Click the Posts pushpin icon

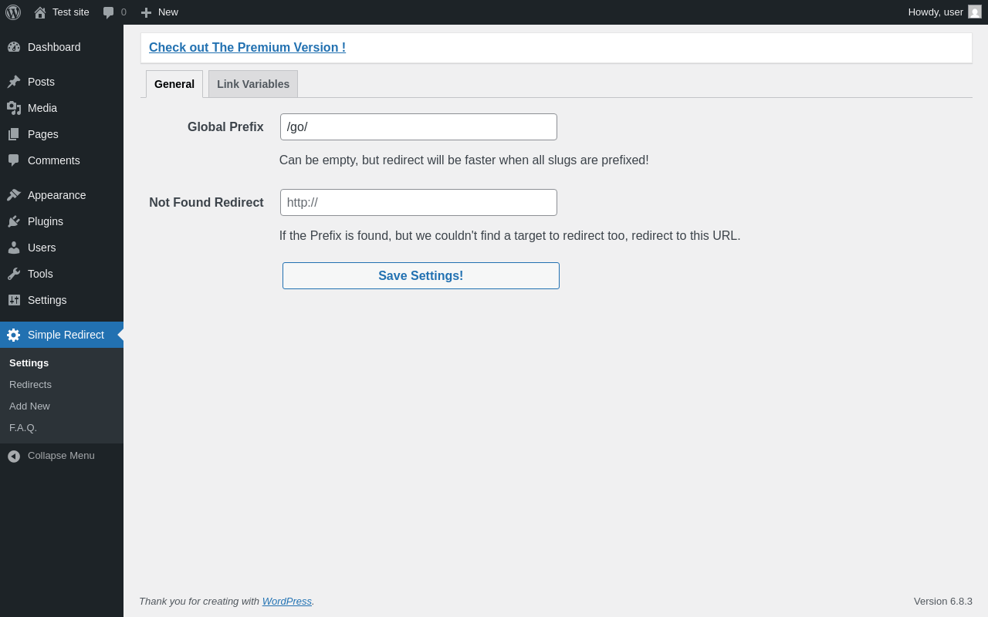coord(14,82)
